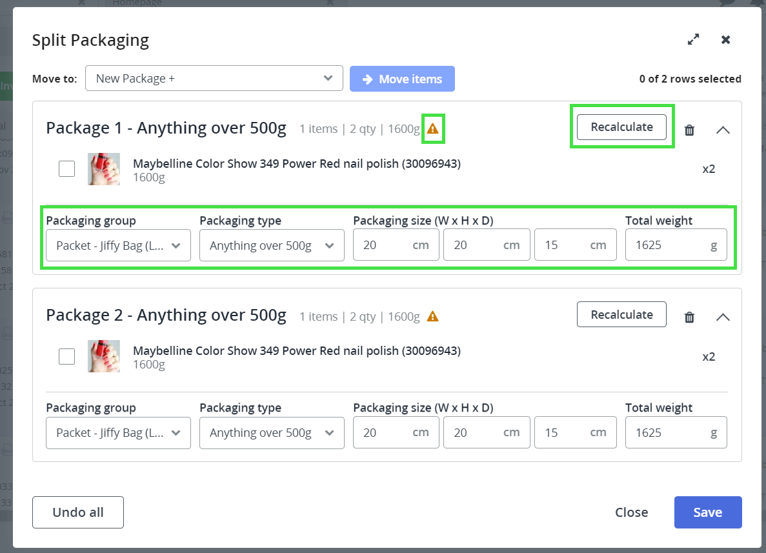Tick the checkbox for Package 2 nail polish
This screenshot has height=553, width=766.
pos(66,356)
